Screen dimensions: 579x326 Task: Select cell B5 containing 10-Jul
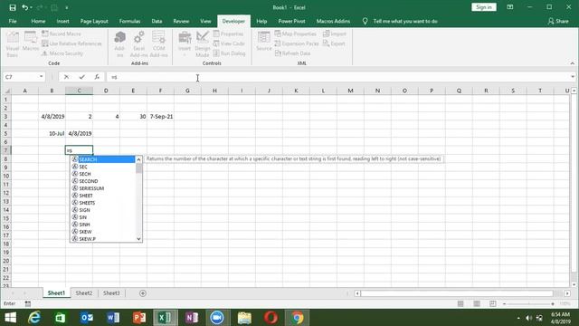[52, 133]
